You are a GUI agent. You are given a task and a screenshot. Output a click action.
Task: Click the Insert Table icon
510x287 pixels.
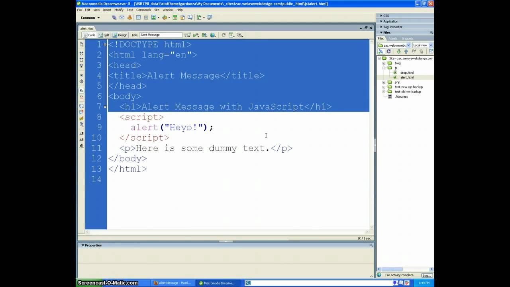138,18
